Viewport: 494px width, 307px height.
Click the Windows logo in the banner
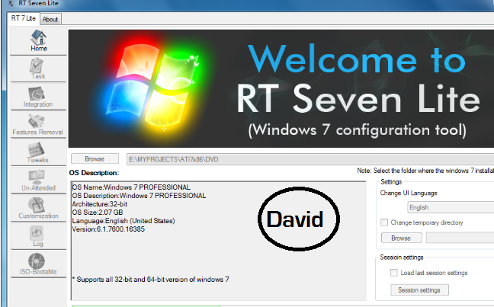click(x=152, y=88)
